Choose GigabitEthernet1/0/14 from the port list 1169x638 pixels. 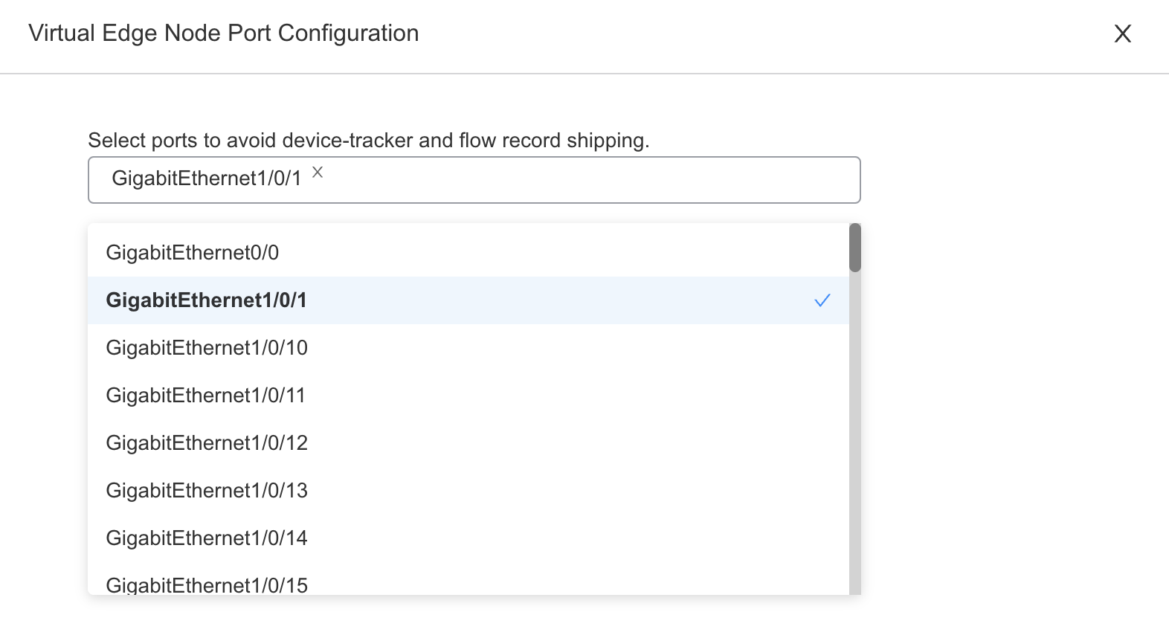pyautogui.click(x=468, y=538)
